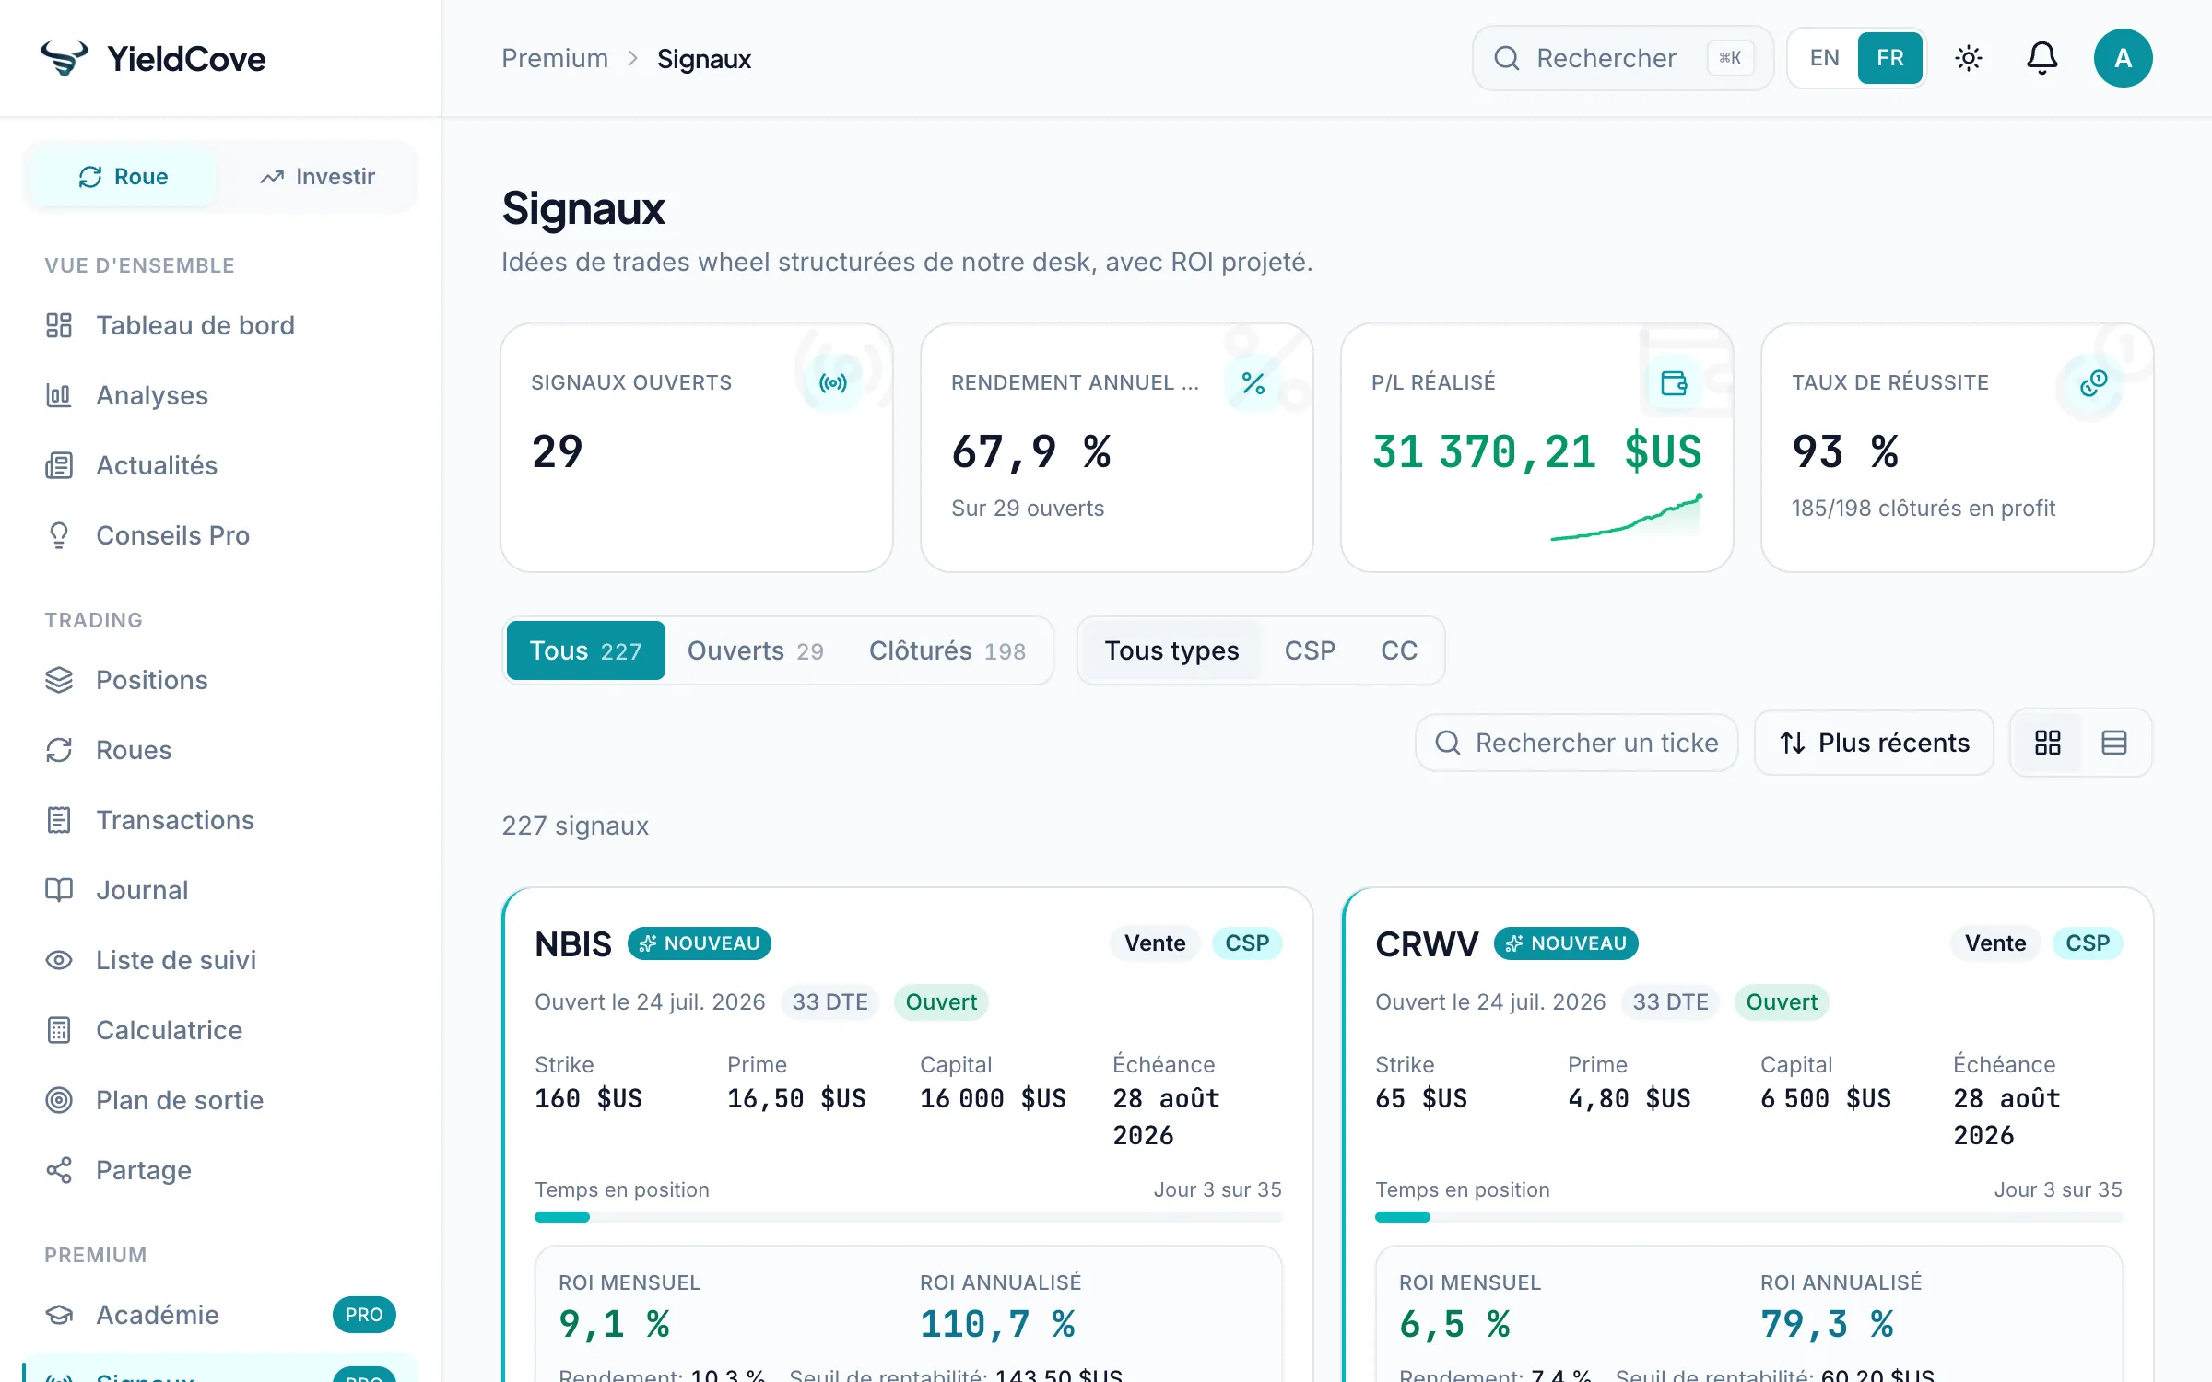Click the breadcrumb chevron after Premium
The width and height of the screenshot is (2212, 1382).
633,58
